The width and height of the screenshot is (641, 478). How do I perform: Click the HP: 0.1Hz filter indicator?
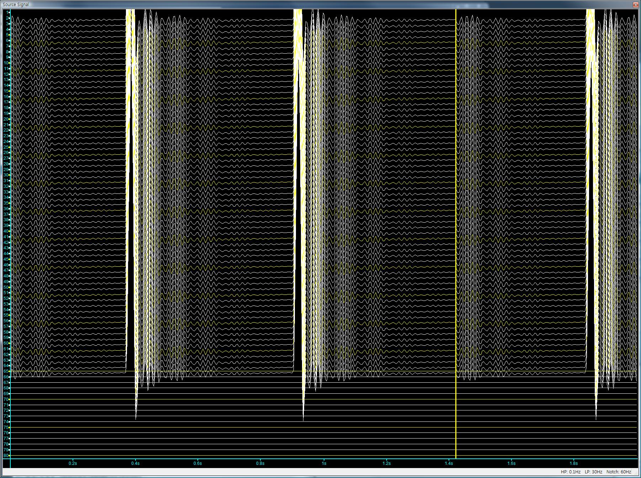coord(571,472)
